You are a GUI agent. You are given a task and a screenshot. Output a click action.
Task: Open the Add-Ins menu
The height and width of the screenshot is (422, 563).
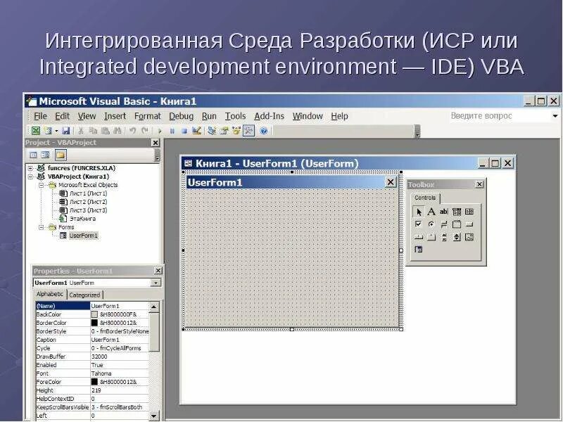(269, 116)
